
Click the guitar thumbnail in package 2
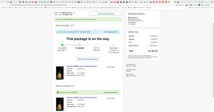click(60, 104)
